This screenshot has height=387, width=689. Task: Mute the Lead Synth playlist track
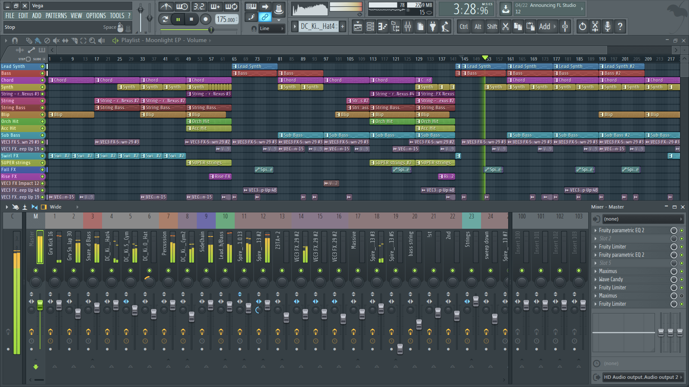42,67
